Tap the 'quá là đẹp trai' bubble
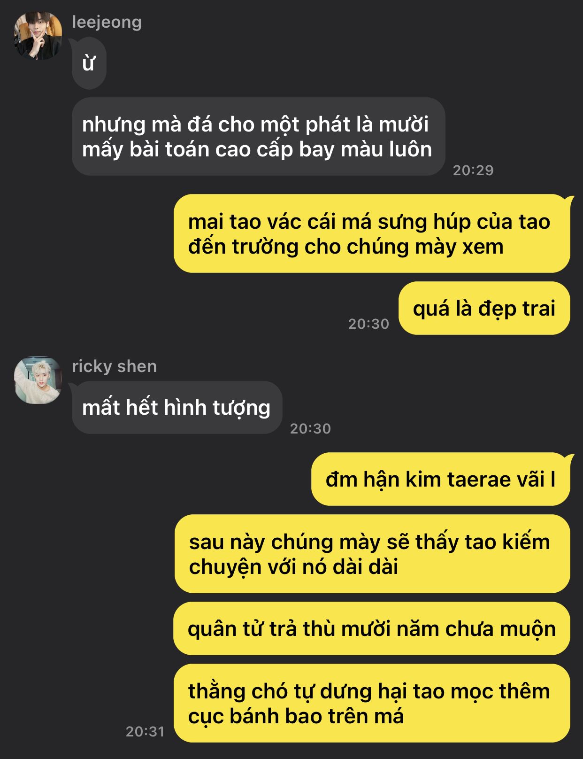This screenshot has width=583, height=759. click(484, 309)
